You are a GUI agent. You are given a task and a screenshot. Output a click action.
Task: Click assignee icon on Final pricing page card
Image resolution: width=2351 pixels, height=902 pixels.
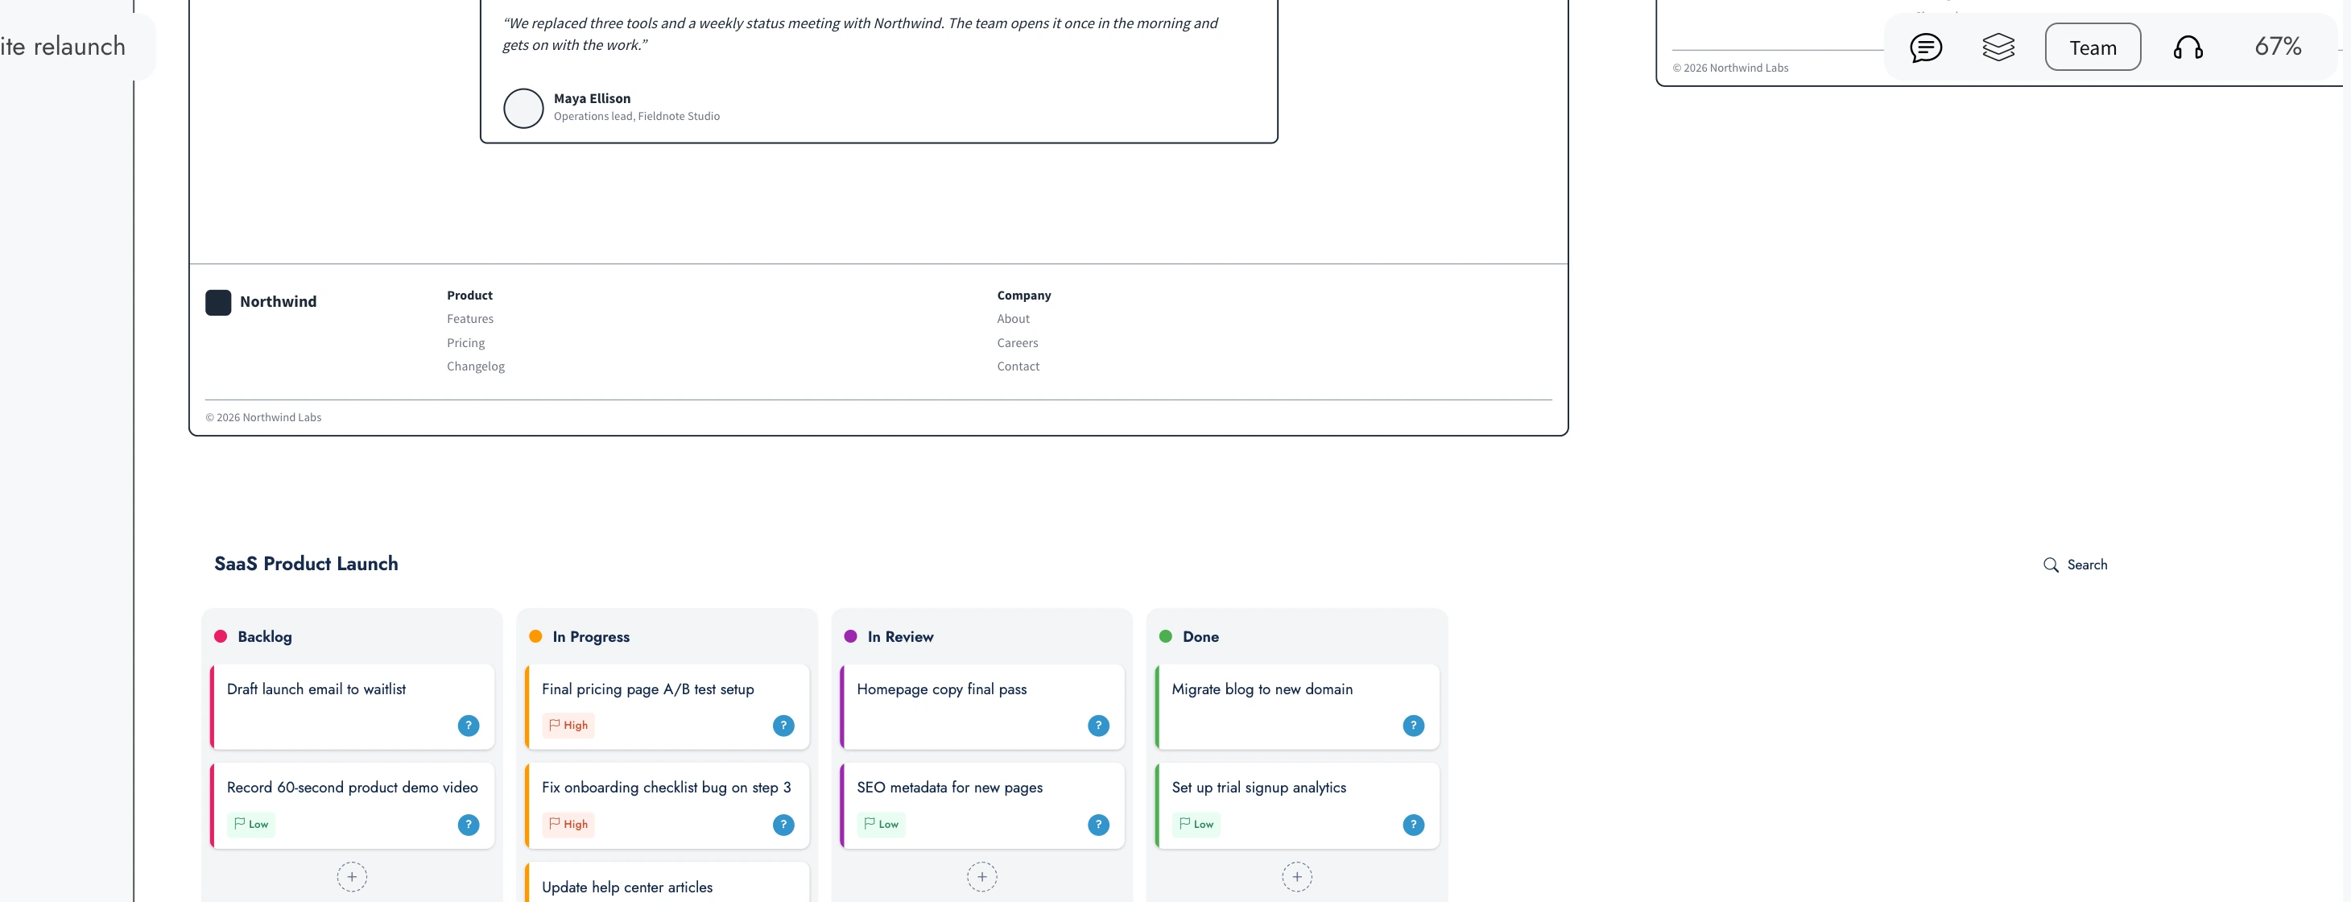pos(783,726)
